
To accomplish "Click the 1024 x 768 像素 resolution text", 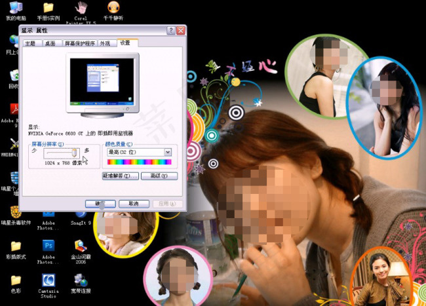I will coord(64,163).
